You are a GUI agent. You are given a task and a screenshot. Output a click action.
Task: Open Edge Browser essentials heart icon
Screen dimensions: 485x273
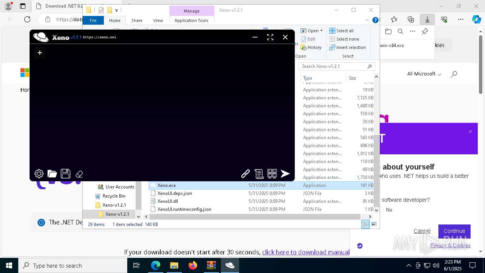(444, 19)
